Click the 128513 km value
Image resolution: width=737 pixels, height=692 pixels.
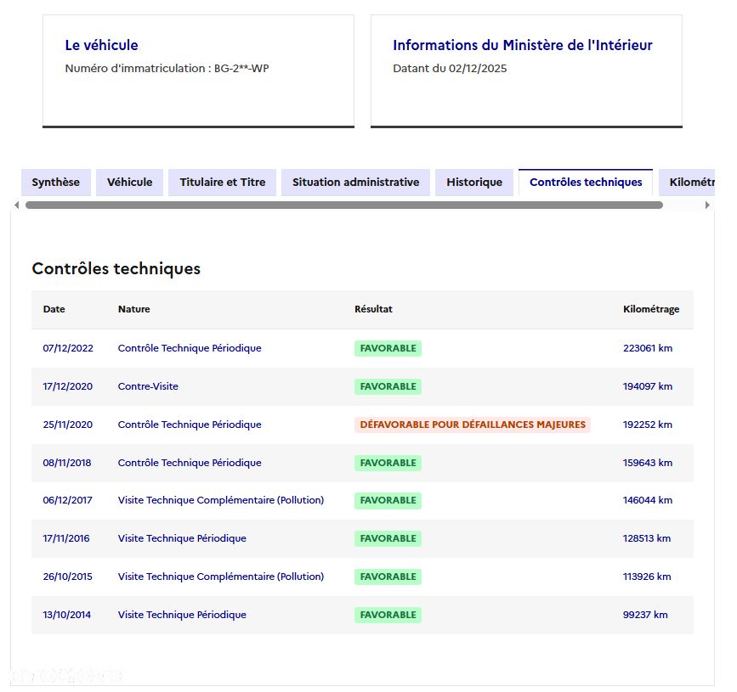pos(647,538)
